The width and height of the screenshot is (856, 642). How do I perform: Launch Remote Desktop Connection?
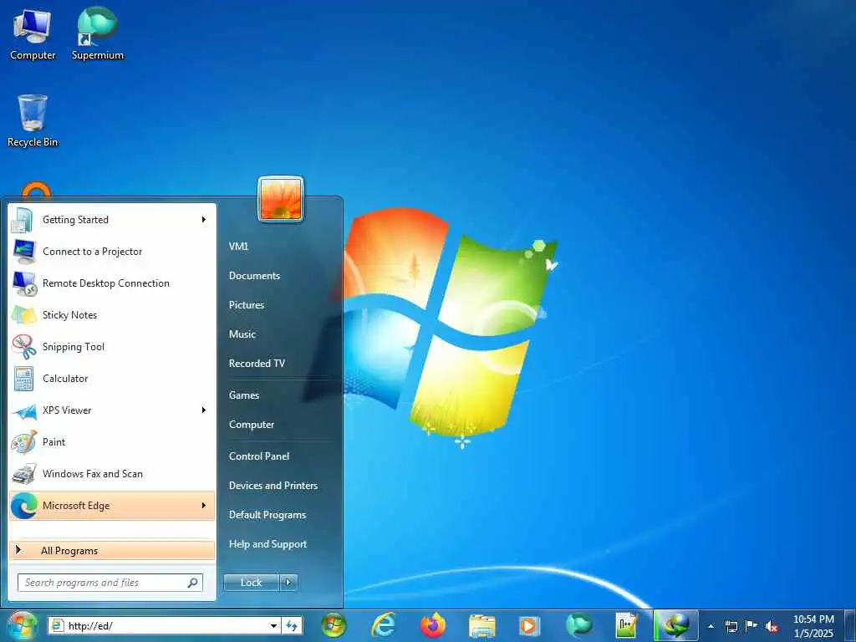[112, 283]
